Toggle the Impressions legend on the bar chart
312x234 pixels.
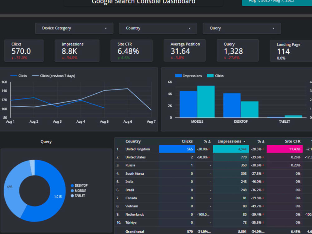coord(193,76)
